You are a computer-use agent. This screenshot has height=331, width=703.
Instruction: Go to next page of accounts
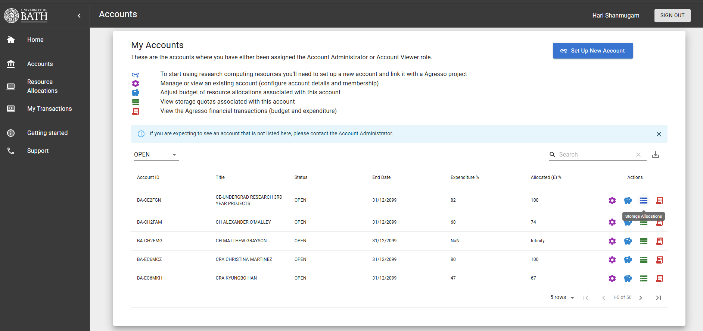coord(641,298)
